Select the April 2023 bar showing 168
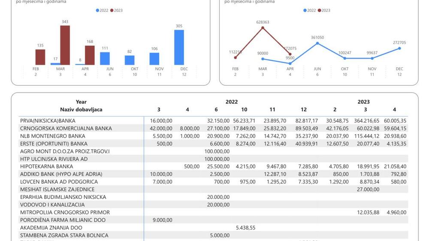 [x=90, y=55]
